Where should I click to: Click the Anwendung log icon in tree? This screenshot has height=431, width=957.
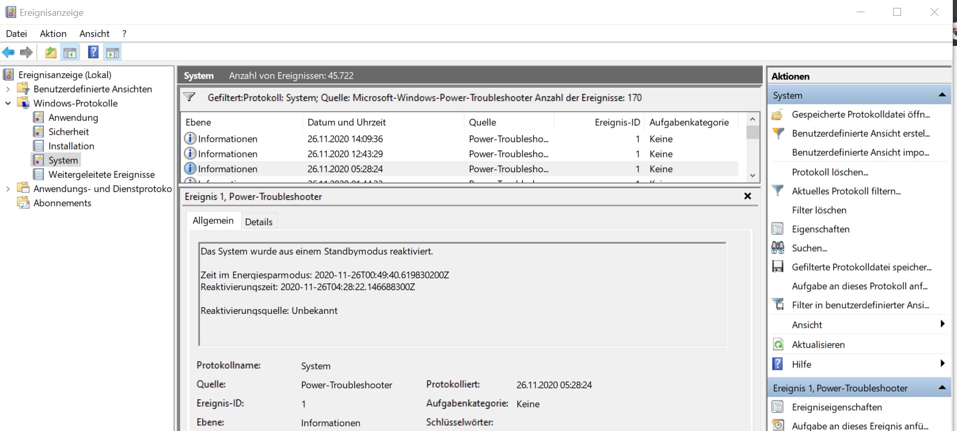39,117
